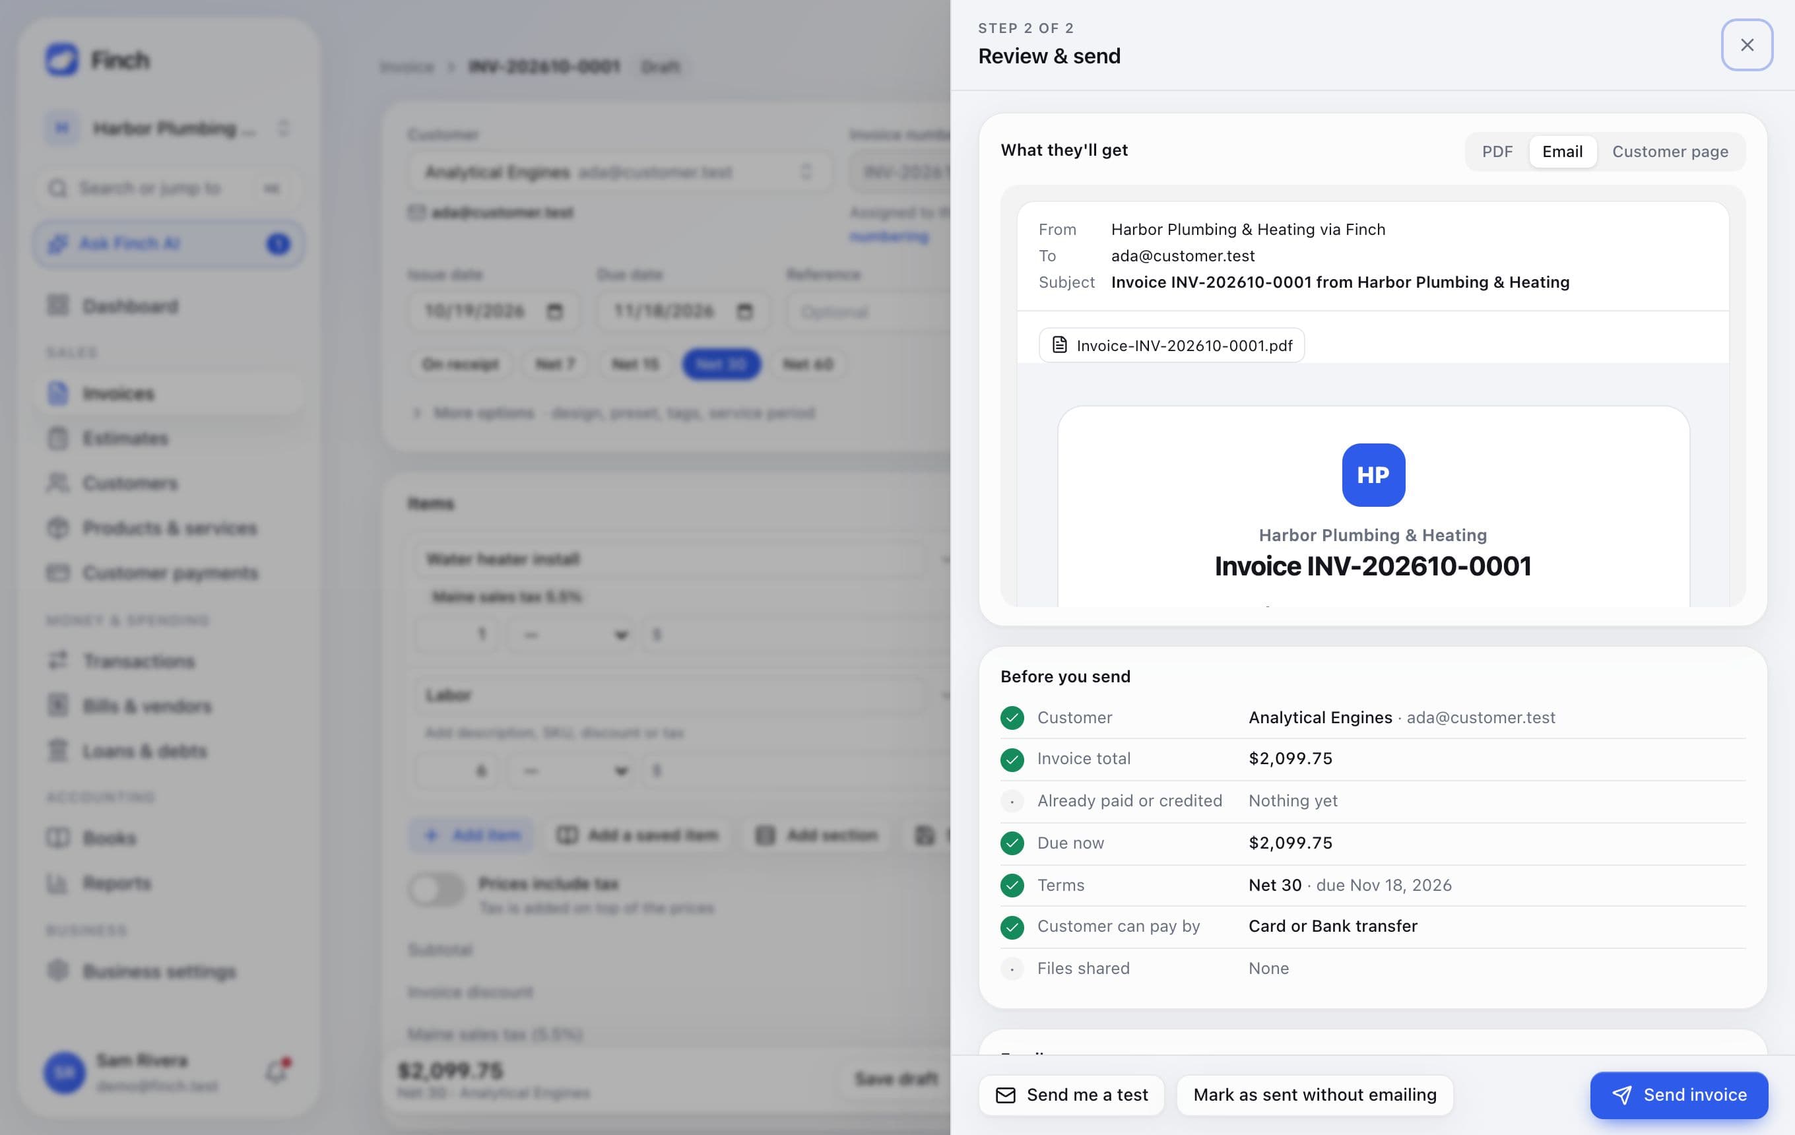Screen dimensions: 1795x1135
Task: Click the Finch logo in the sidebar
Action: pyautogui.click(x=61, y=59)
